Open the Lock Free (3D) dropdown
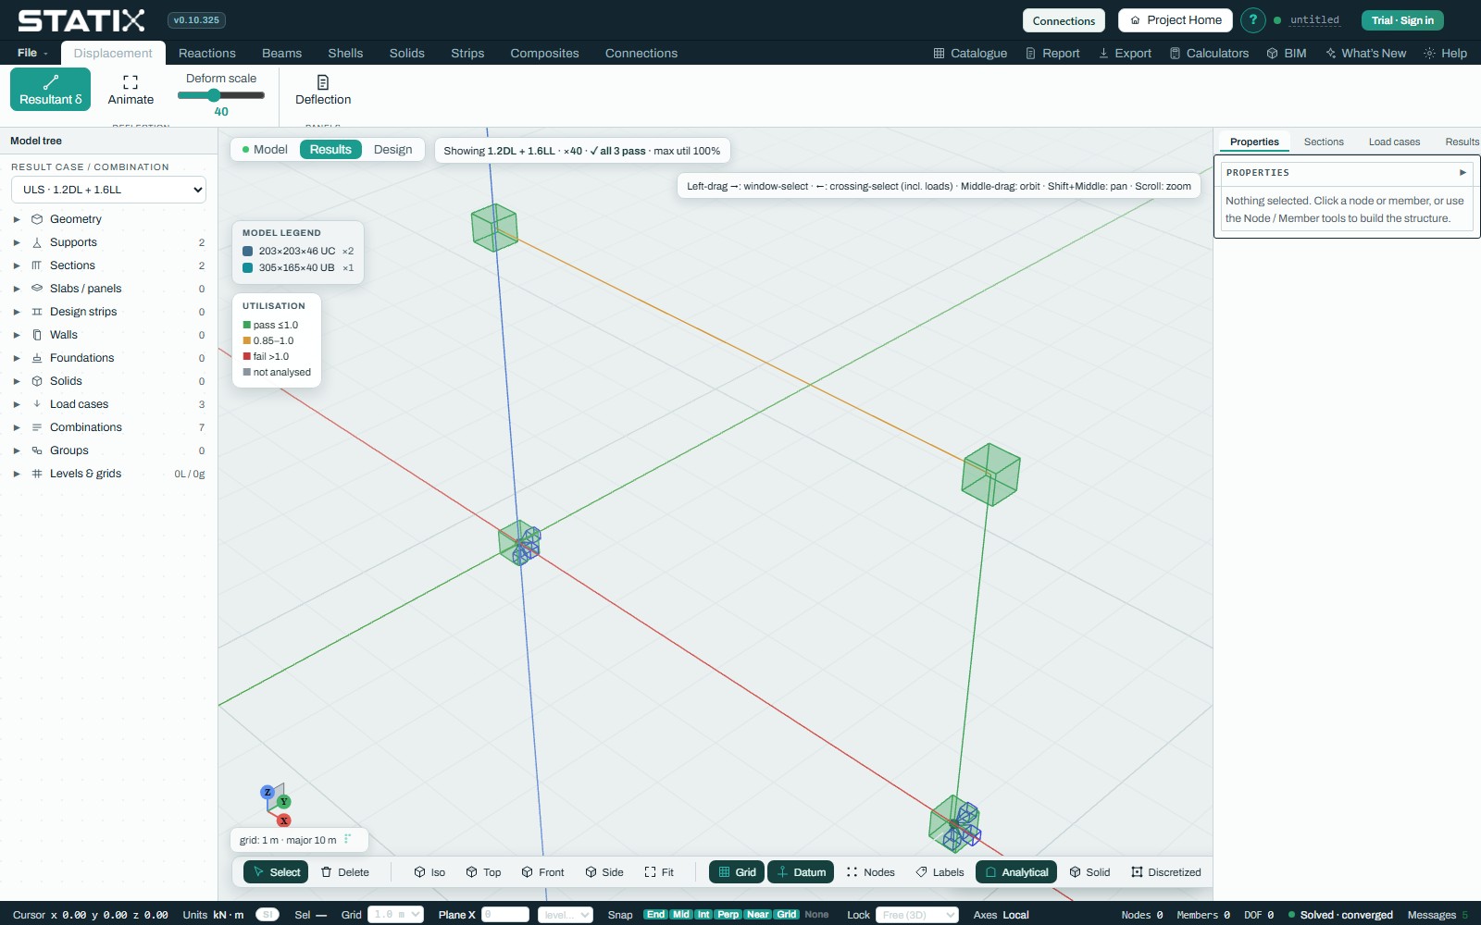 (x=916, y=915)
